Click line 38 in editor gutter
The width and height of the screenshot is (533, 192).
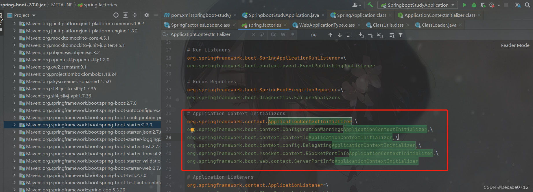pos(168,137)
